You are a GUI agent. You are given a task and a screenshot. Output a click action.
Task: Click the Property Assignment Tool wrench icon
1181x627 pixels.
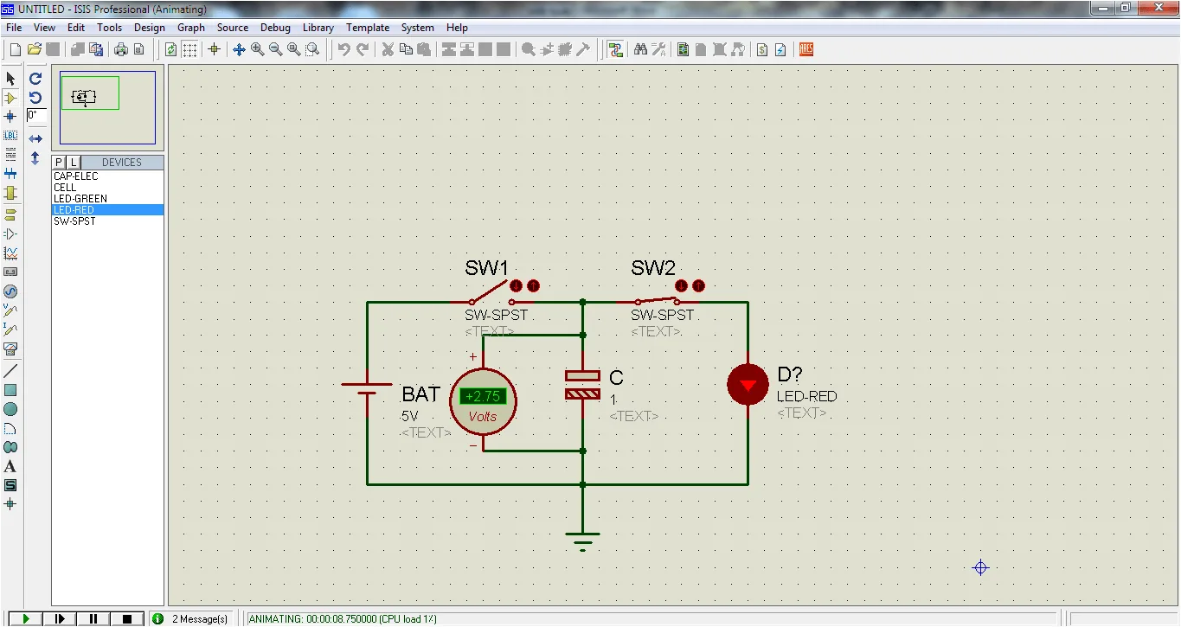pyautogui.click(x=658, y=50)
